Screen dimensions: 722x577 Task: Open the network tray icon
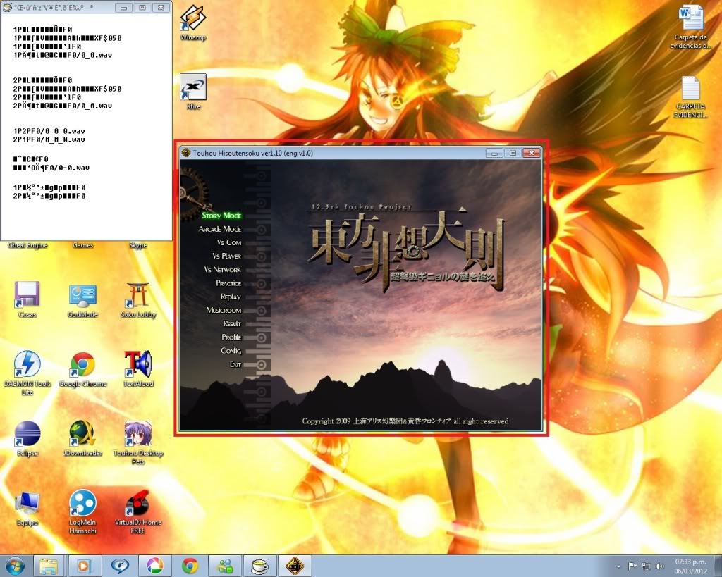click(x=647, y=566)
